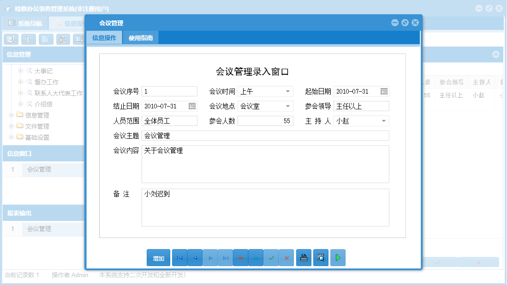Click the print icon in the record toolbar
The width and height of the screenshot is (507, 285).
click(x=304, y=257)
